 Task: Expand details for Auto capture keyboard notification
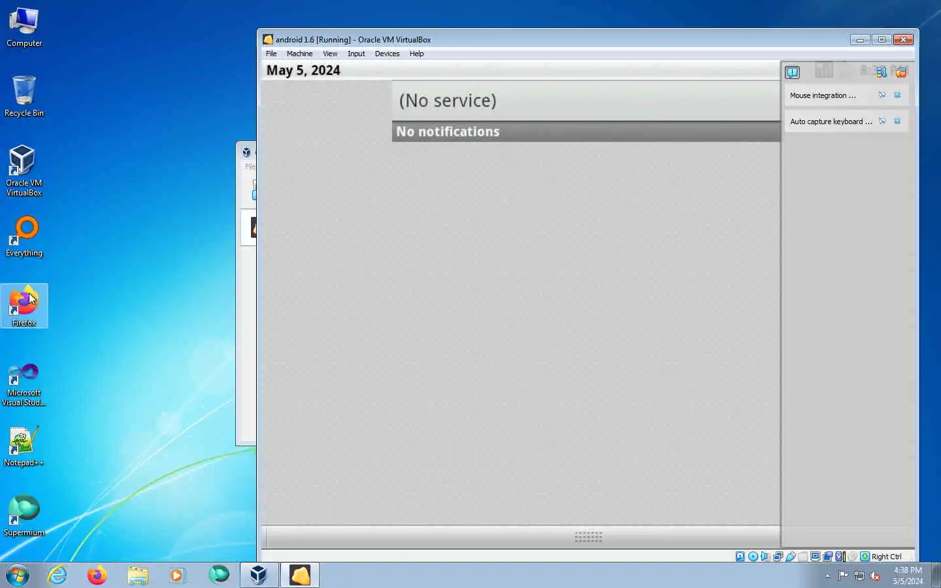click(882, 121)
